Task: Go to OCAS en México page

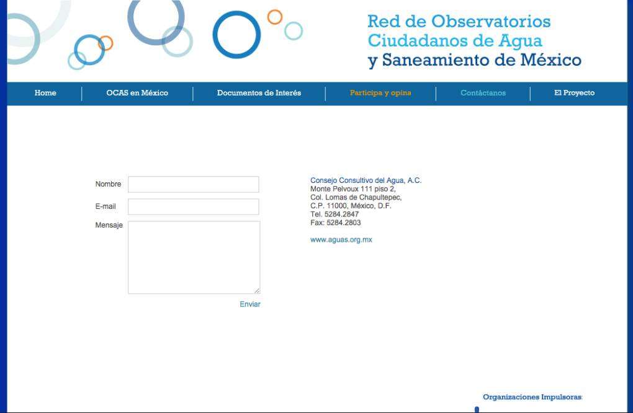Action: point(137,93)
